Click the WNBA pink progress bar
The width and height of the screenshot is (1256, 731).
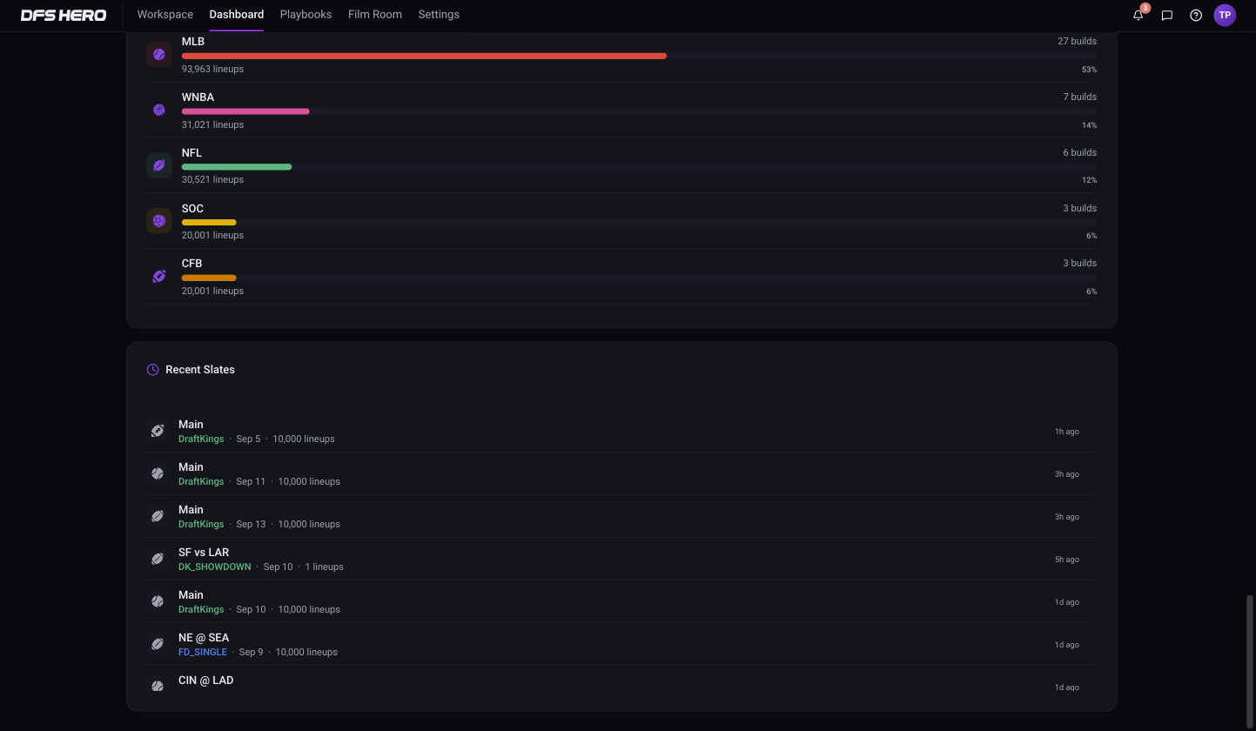tap(245, 111)
